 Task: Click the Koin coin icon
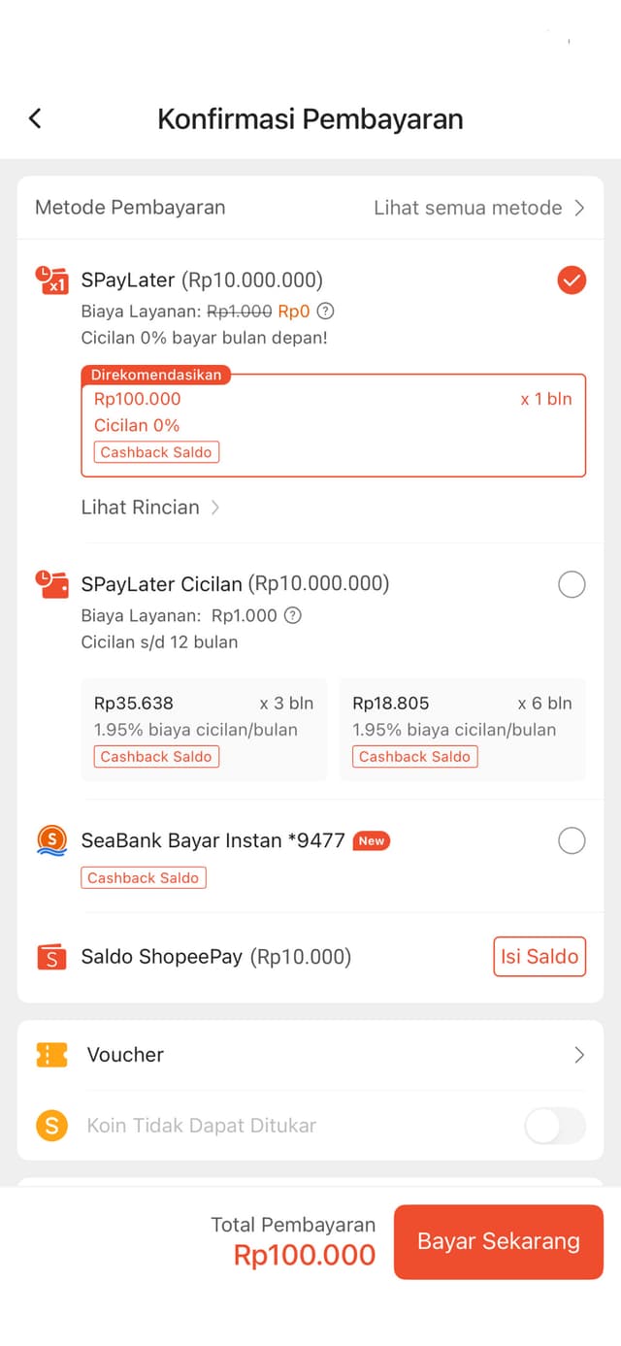click(50, 1126)
